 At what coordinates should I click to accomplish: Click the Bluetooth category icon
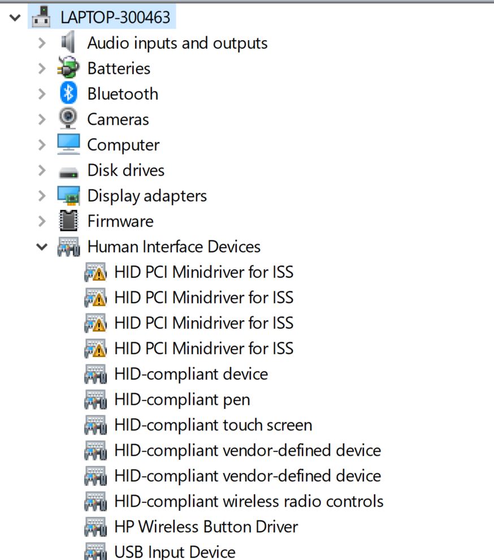click(68, 93)
